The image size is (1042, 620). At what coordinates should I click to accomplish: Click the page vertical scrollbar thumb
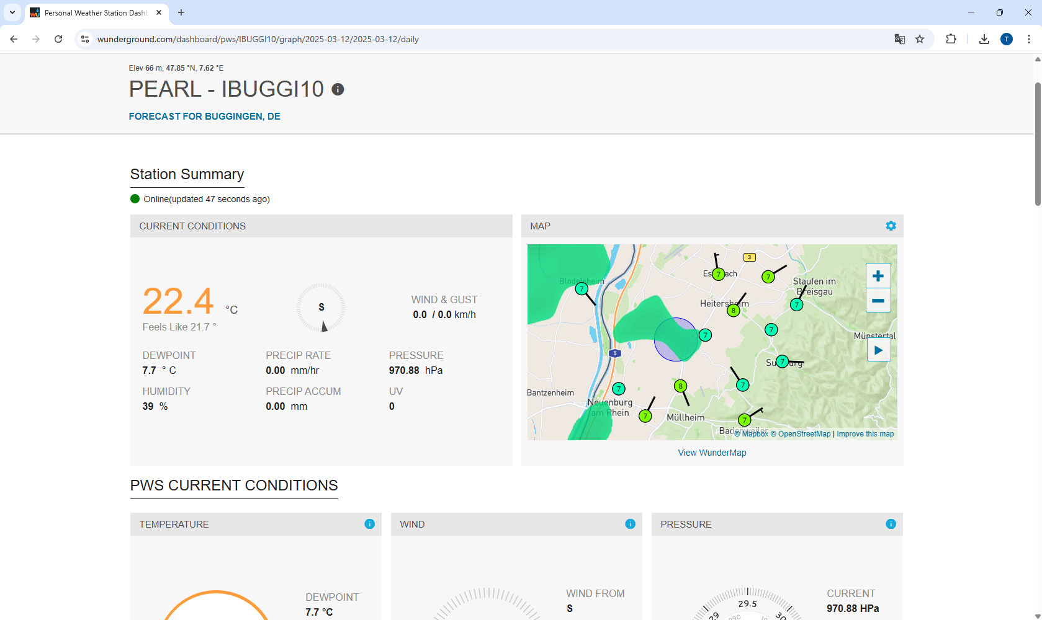1037,143
